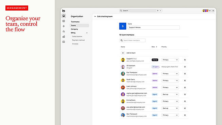Open Backup priority dropdown for ava.wilson@newmail.com
This screenshot has width=222, height=125.
(x=170, y=108)
